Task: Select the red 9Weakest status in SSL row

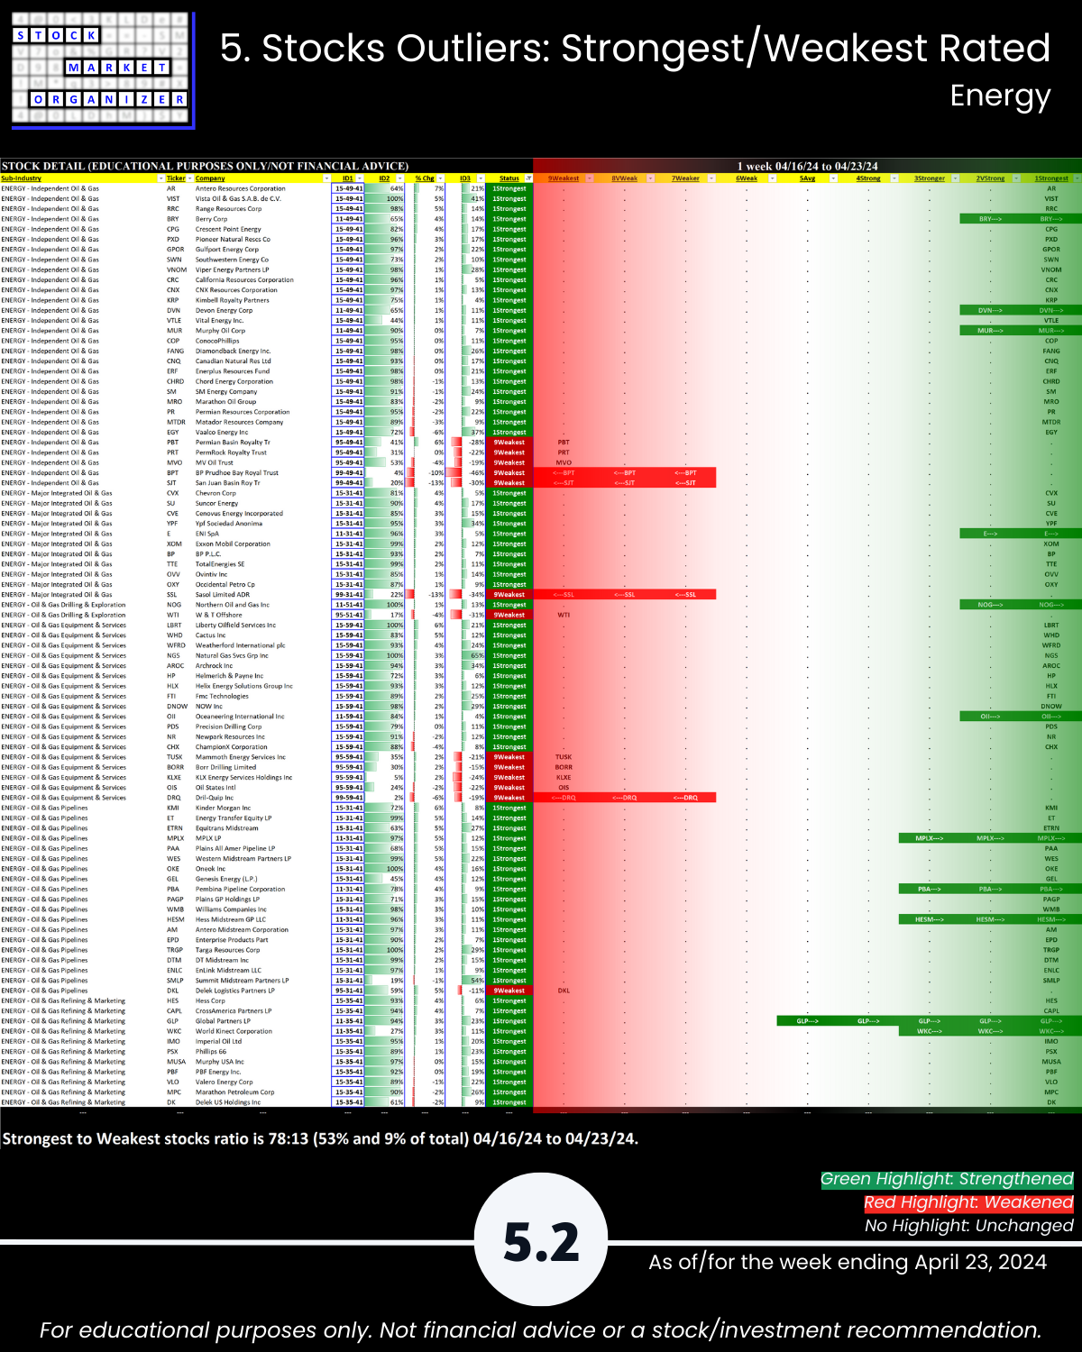Action: [510, 595]
